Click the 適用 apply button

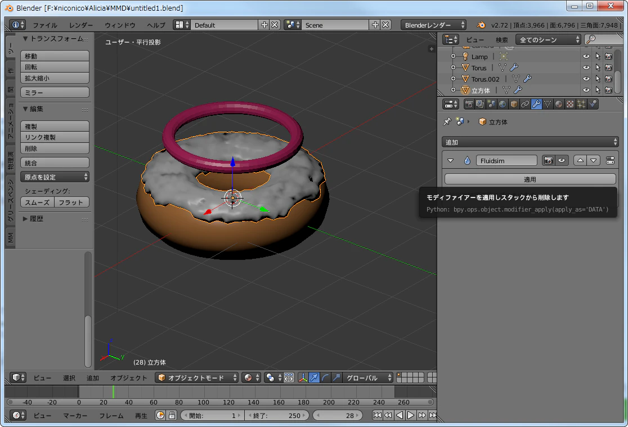[530, 179]
